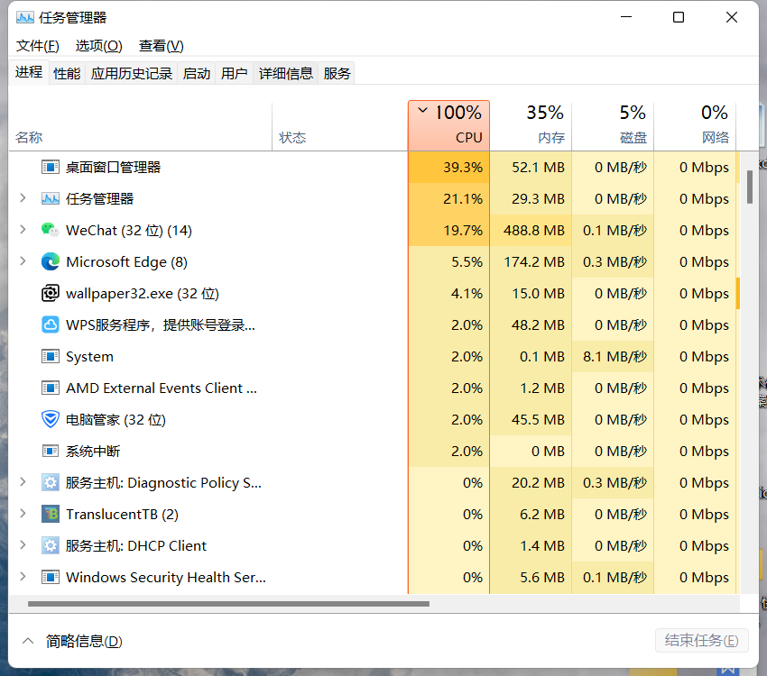The height and width of the screenshot is (676, 767).
Task: Expand the DHCP Client service host
Action: click(x=23, y=545)
